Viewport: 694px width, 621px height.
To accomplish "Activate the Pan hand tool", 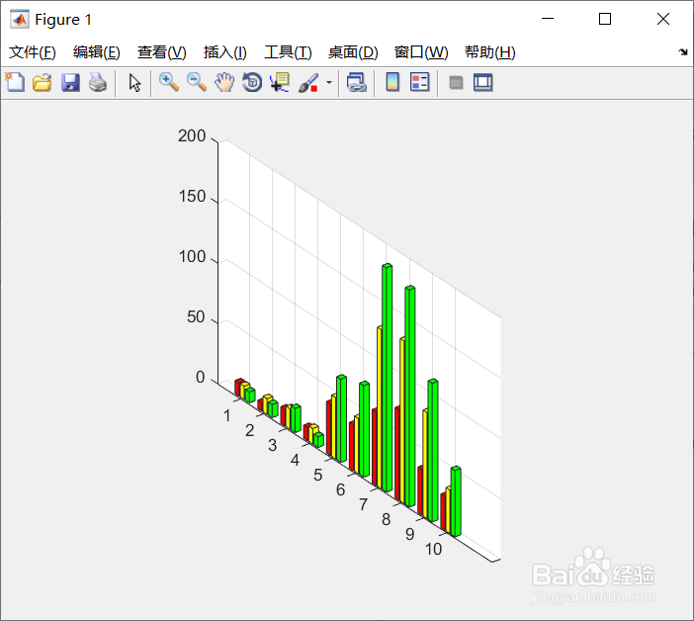I will click(224, 82).
